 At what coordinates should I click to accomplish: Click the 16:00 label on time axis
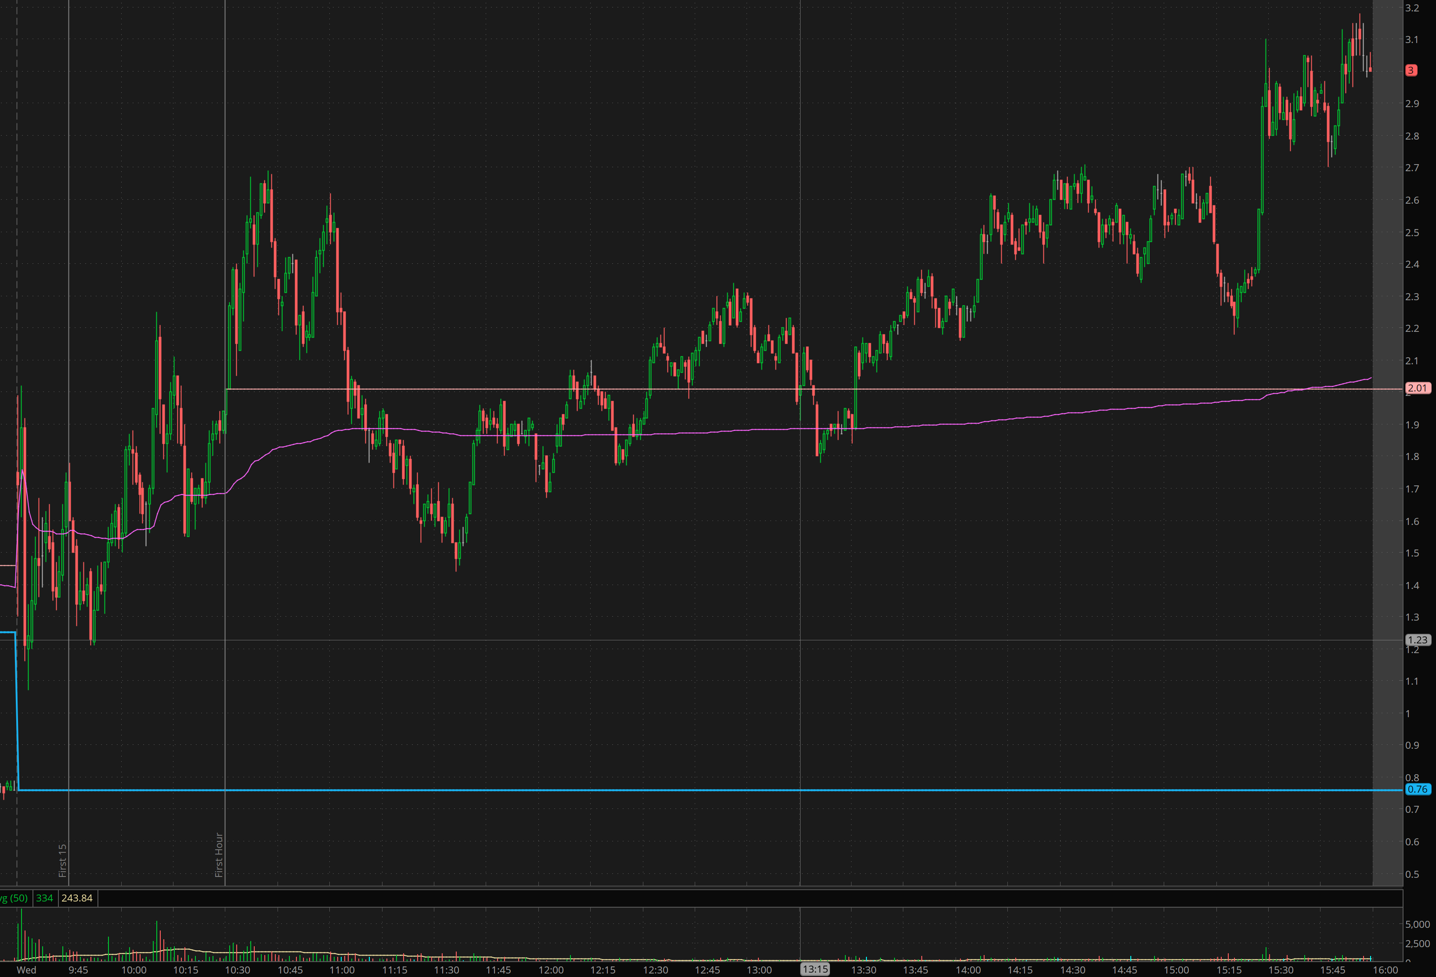click(1385, 970)
